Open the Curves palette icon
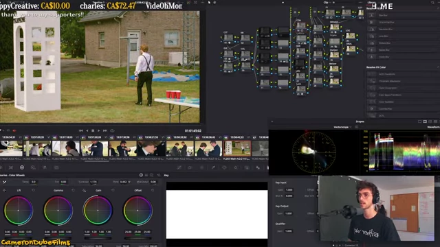This screenshot has width=440, height=247. [179, 167]
